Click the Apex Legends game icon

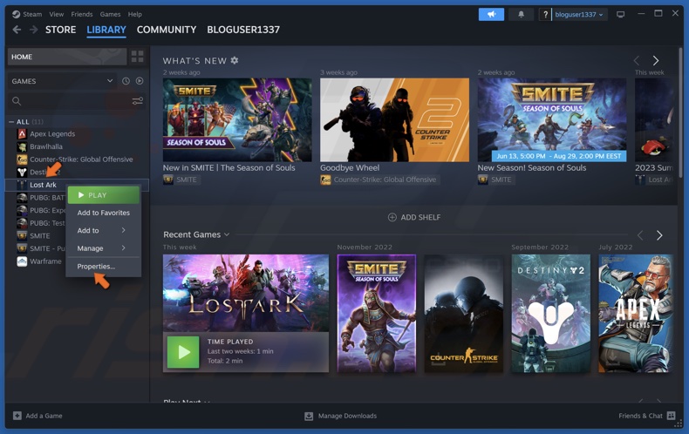[x=22, y=134]
